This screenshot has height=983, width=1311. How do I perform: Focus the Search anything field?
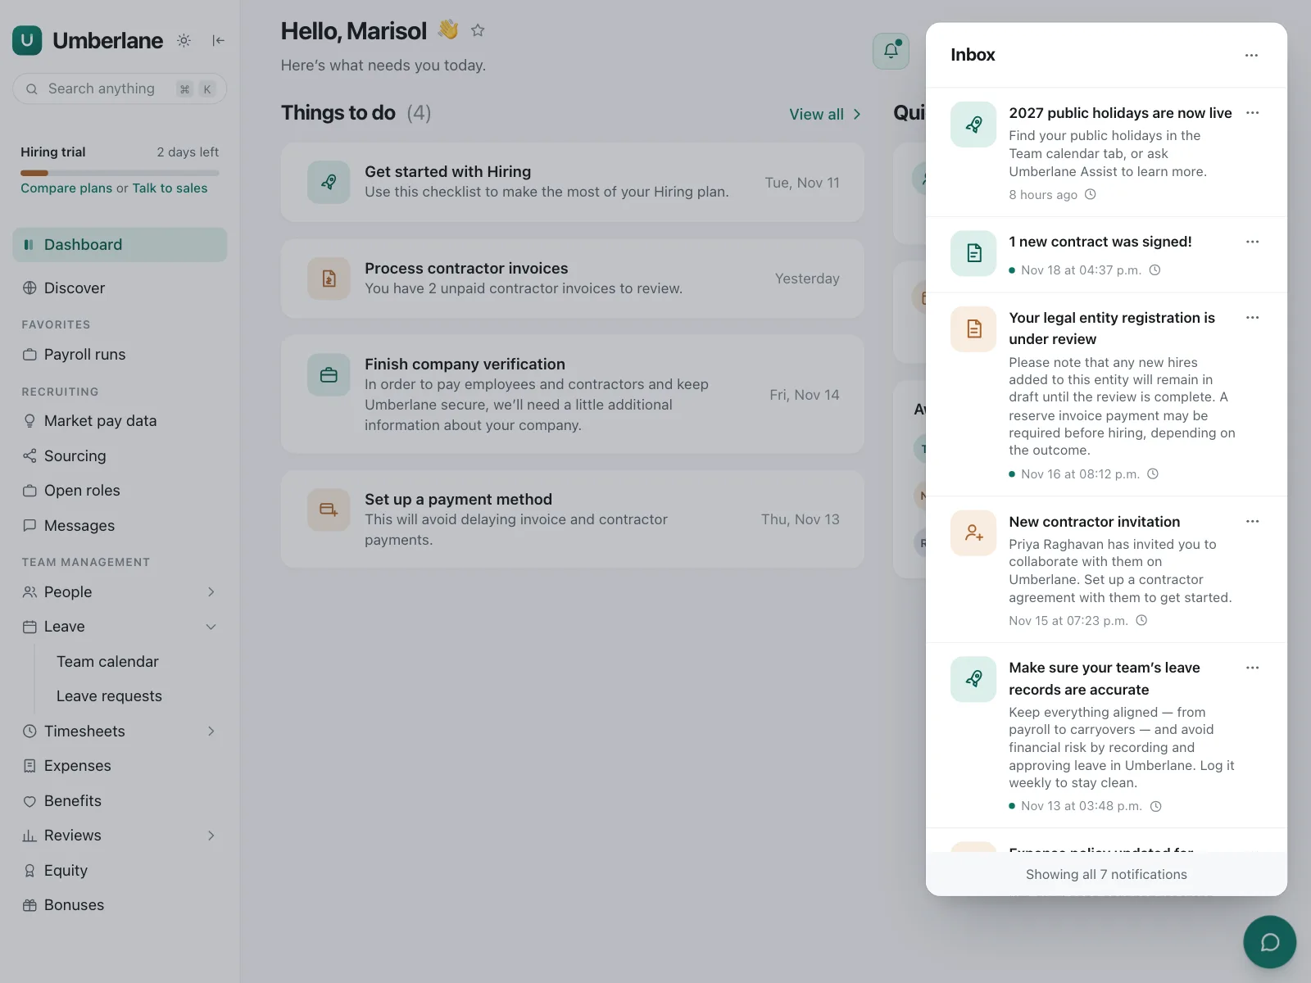coord(120,88)
